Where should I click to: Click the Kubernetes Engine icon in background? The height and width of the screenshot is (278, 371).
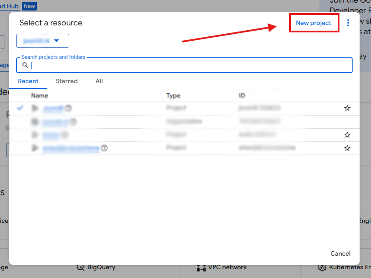click(x=322, y=267)
